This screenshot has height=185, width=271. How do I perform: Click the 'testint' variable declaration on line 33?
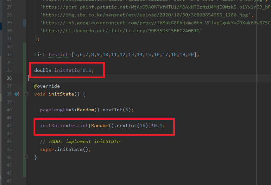pos(59,54)
